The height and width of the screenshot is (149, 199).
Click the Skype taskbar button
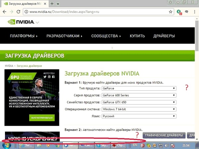(102, 145)
